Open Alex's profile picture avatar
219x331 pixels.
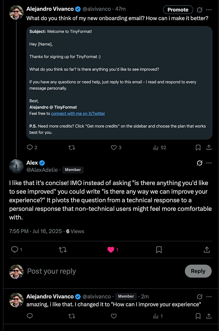[x=16, y=166]
